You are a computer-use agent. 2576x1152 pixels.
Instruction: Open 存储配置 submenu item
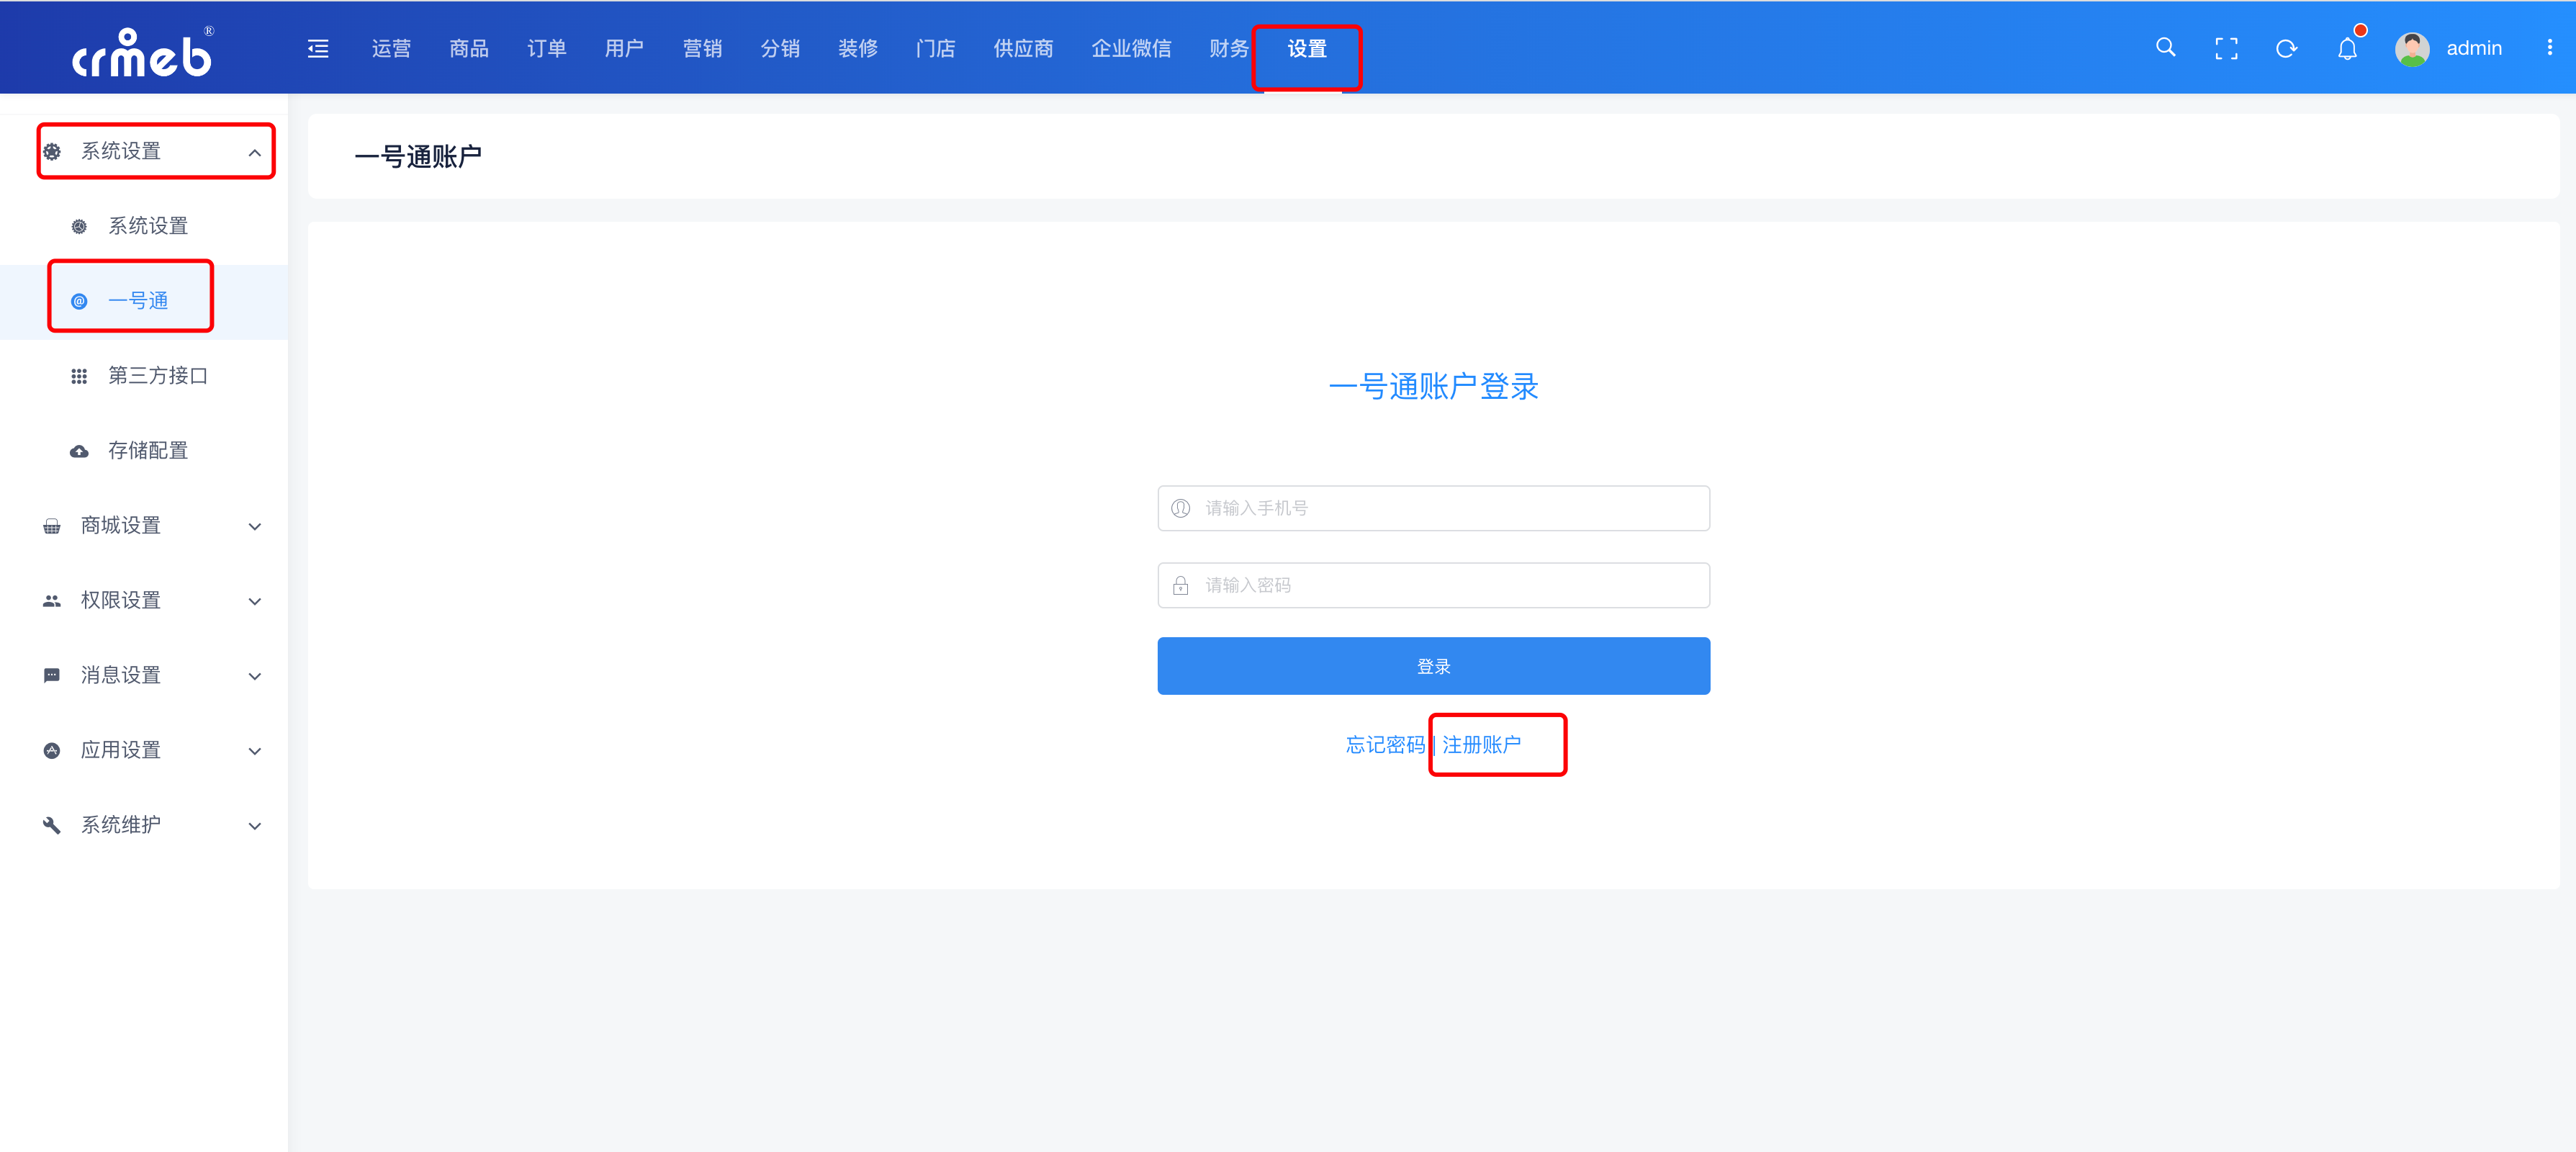click(144, 452)
